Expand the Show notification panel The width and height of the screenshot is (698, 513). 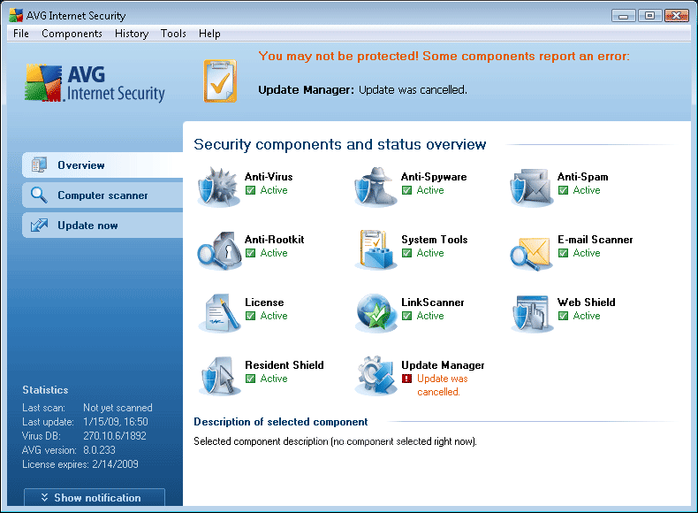click(x=95, y=497)
